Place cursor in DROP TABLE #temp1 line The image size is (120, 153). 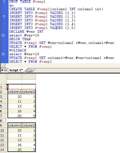click(27, 2)
